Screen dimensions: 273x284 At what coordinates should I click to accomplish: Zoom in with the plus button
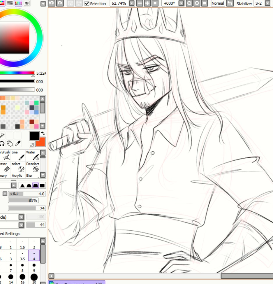pos(147,3)
